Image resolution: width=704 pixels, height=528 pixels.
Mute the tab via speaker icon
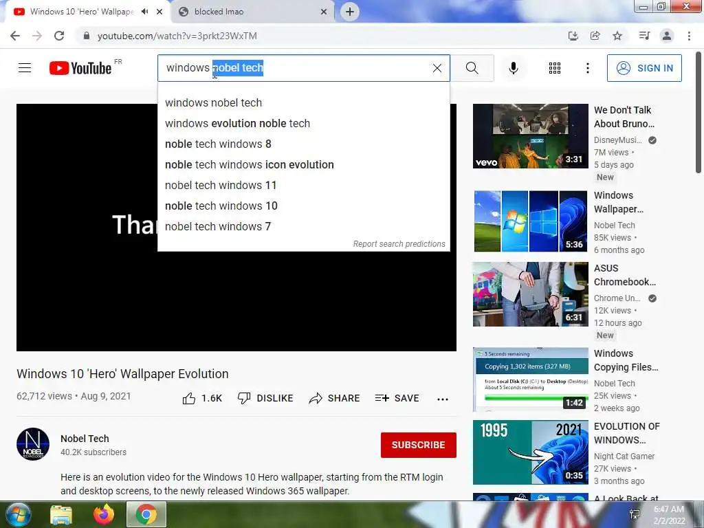click(144, 12)
